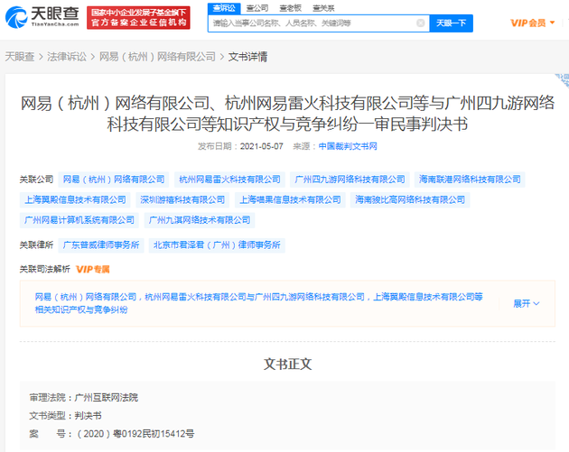The height and width of the screenshot is (452, 569).
Task: Open related company 上海喵果信息技术有限公司
Action: click(x=290, y=199)
